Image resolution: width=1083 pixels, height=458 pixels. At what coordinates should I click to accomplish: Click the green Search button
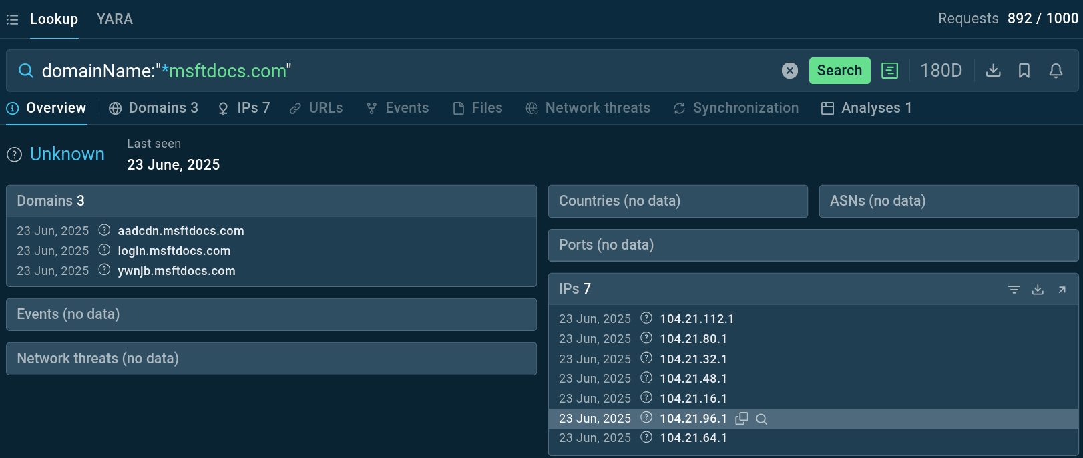point(839,71)
